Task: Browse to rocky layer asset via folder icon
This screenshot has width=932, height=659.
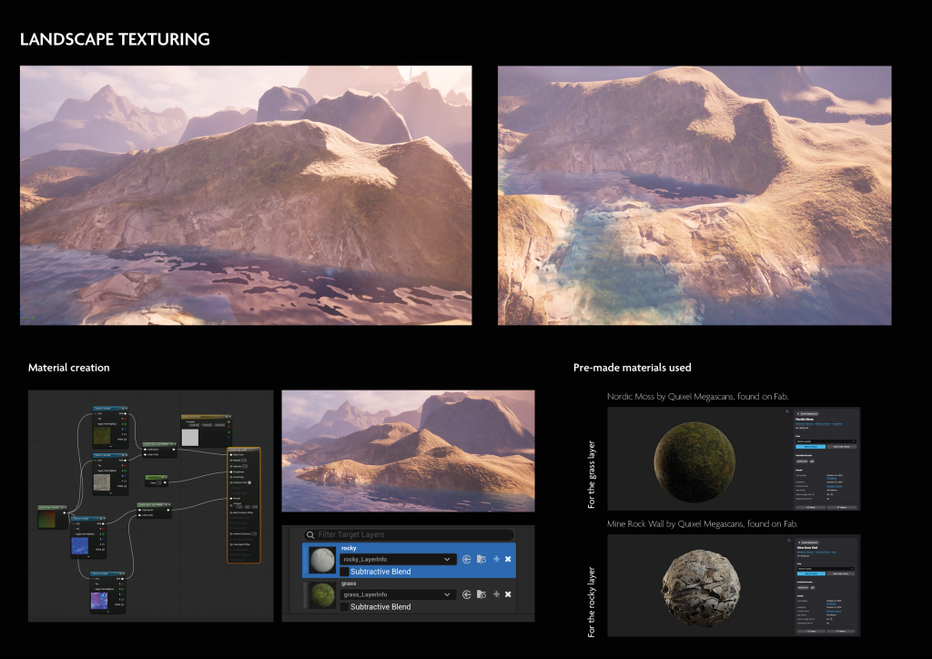Action: coord(481,560)
